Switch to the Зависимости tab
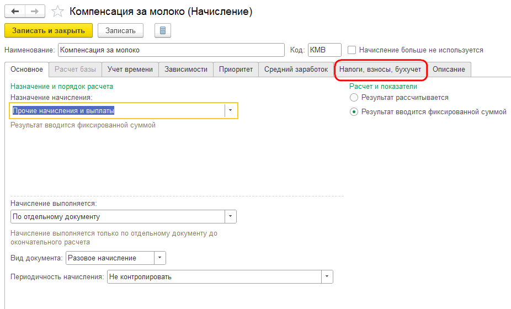511x309 pixels. 186,70
